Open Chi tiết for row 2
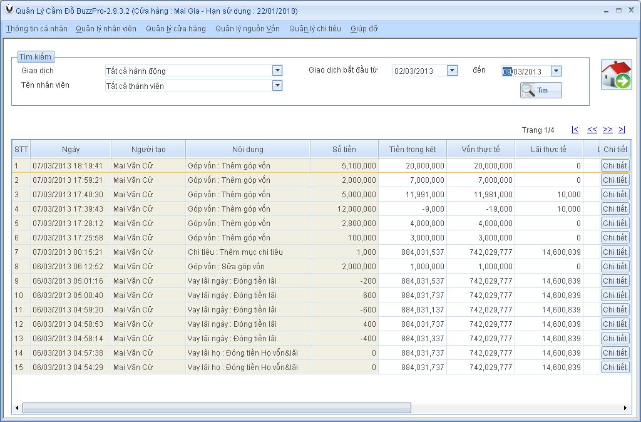 pyautogui.click(x=615, y=180)
